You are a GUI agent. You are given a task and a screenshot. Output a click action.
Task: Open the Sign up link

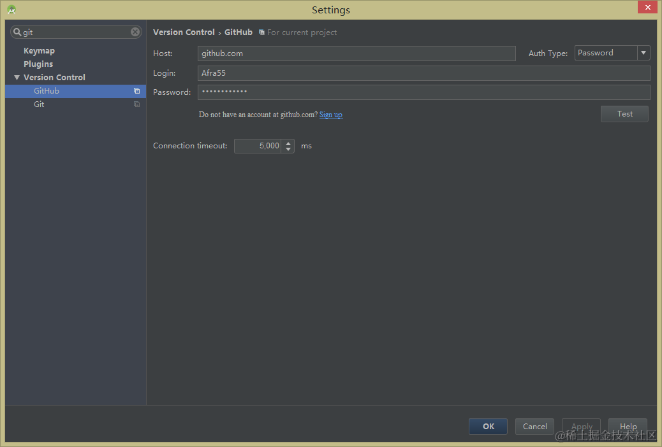point(330,114)
